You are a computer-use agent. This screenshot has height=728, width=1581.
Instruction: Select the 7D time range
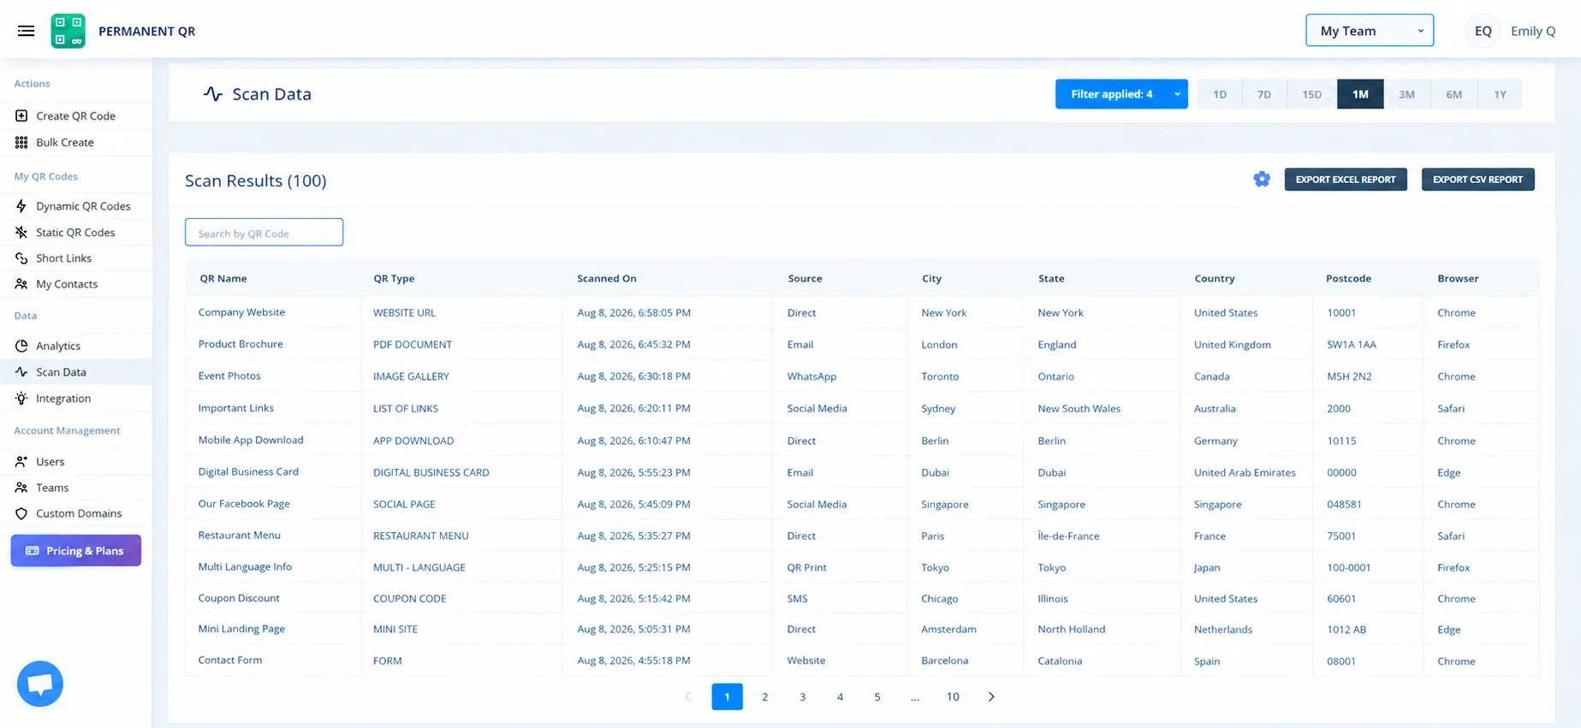(x=1264, y=94)
